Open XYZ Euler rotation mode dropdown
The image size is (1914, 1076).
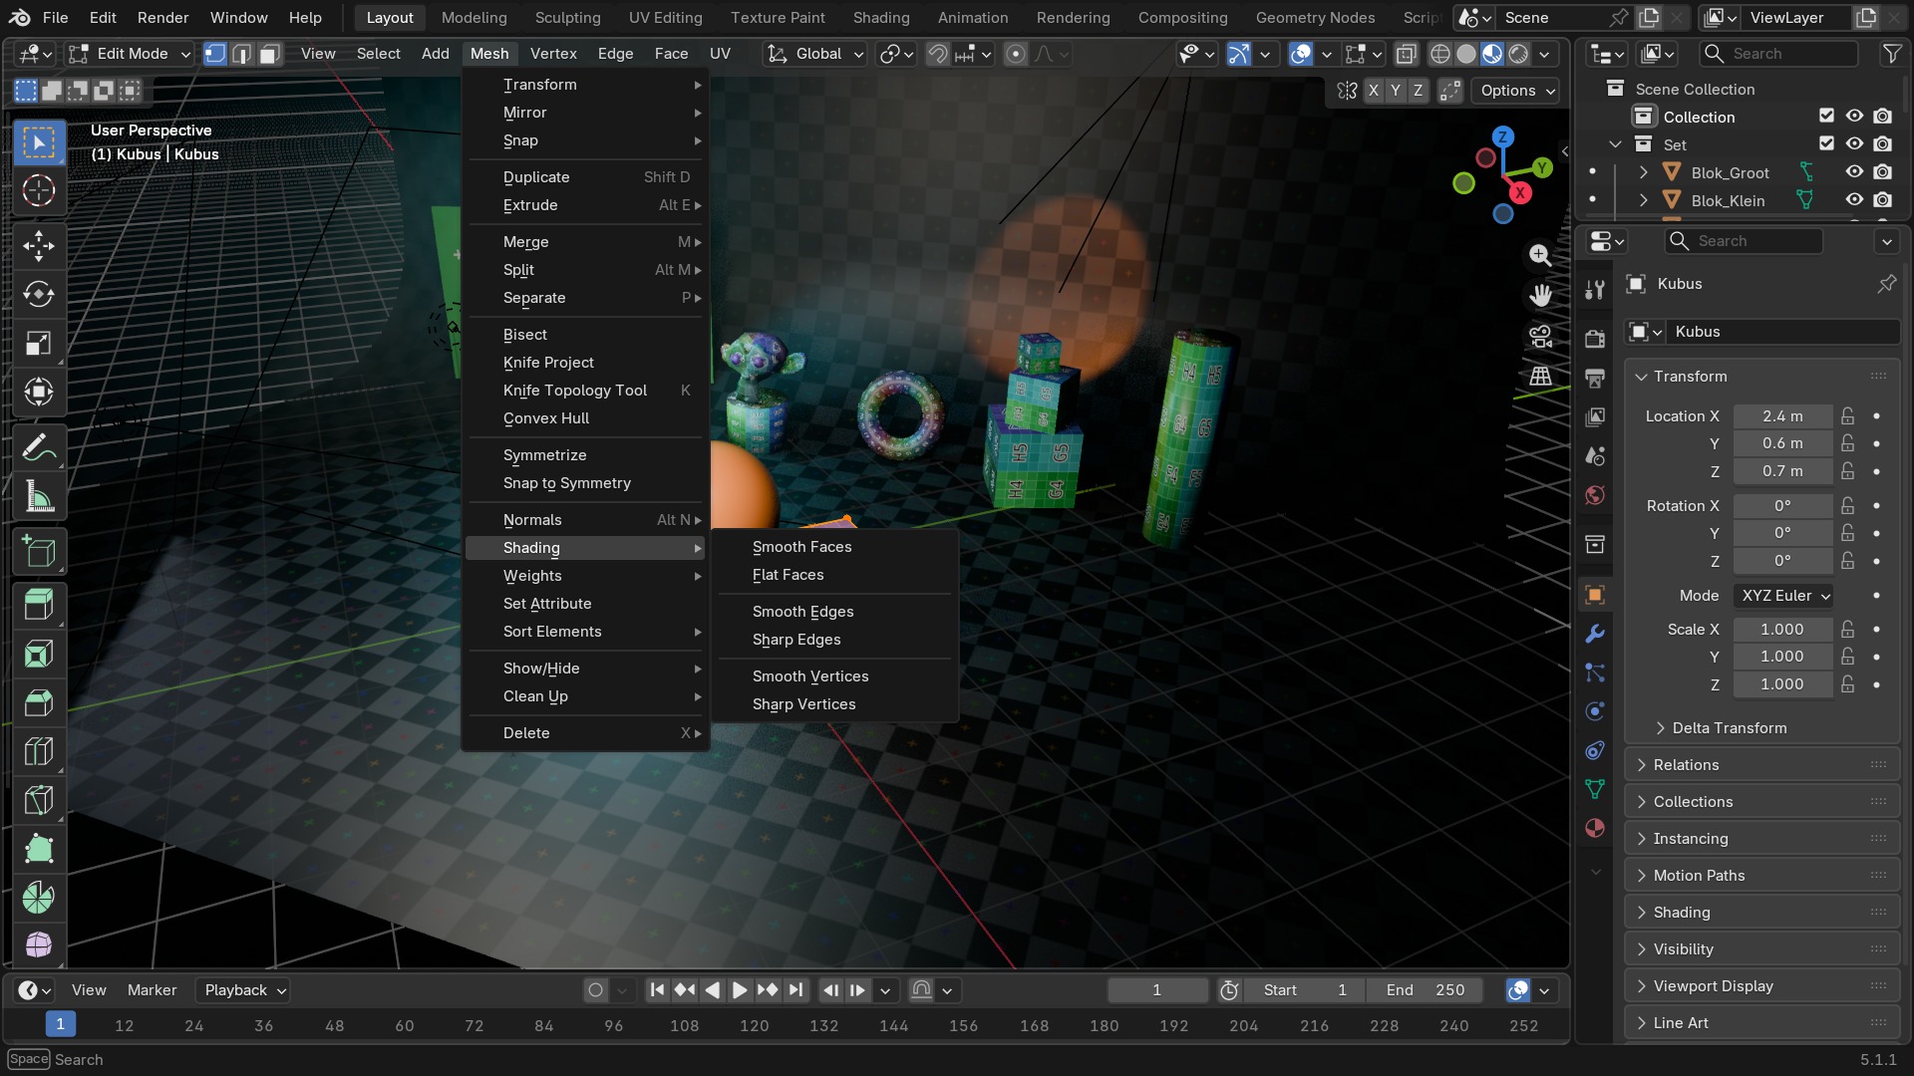coord(1784,596)
